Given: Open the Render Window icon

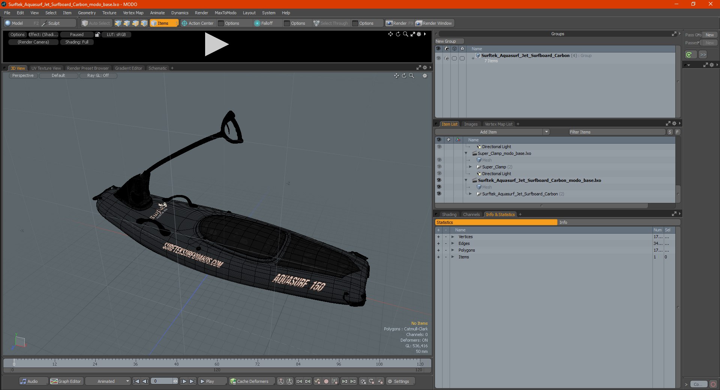Looking at the screenshot, I should (419, 23).
